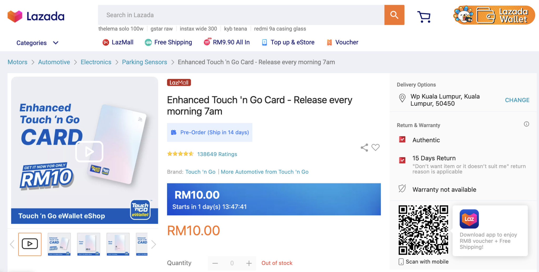Open the shopping cart icon
The width and height of the screenshot is (539, 272).
[x=424, y=17]
